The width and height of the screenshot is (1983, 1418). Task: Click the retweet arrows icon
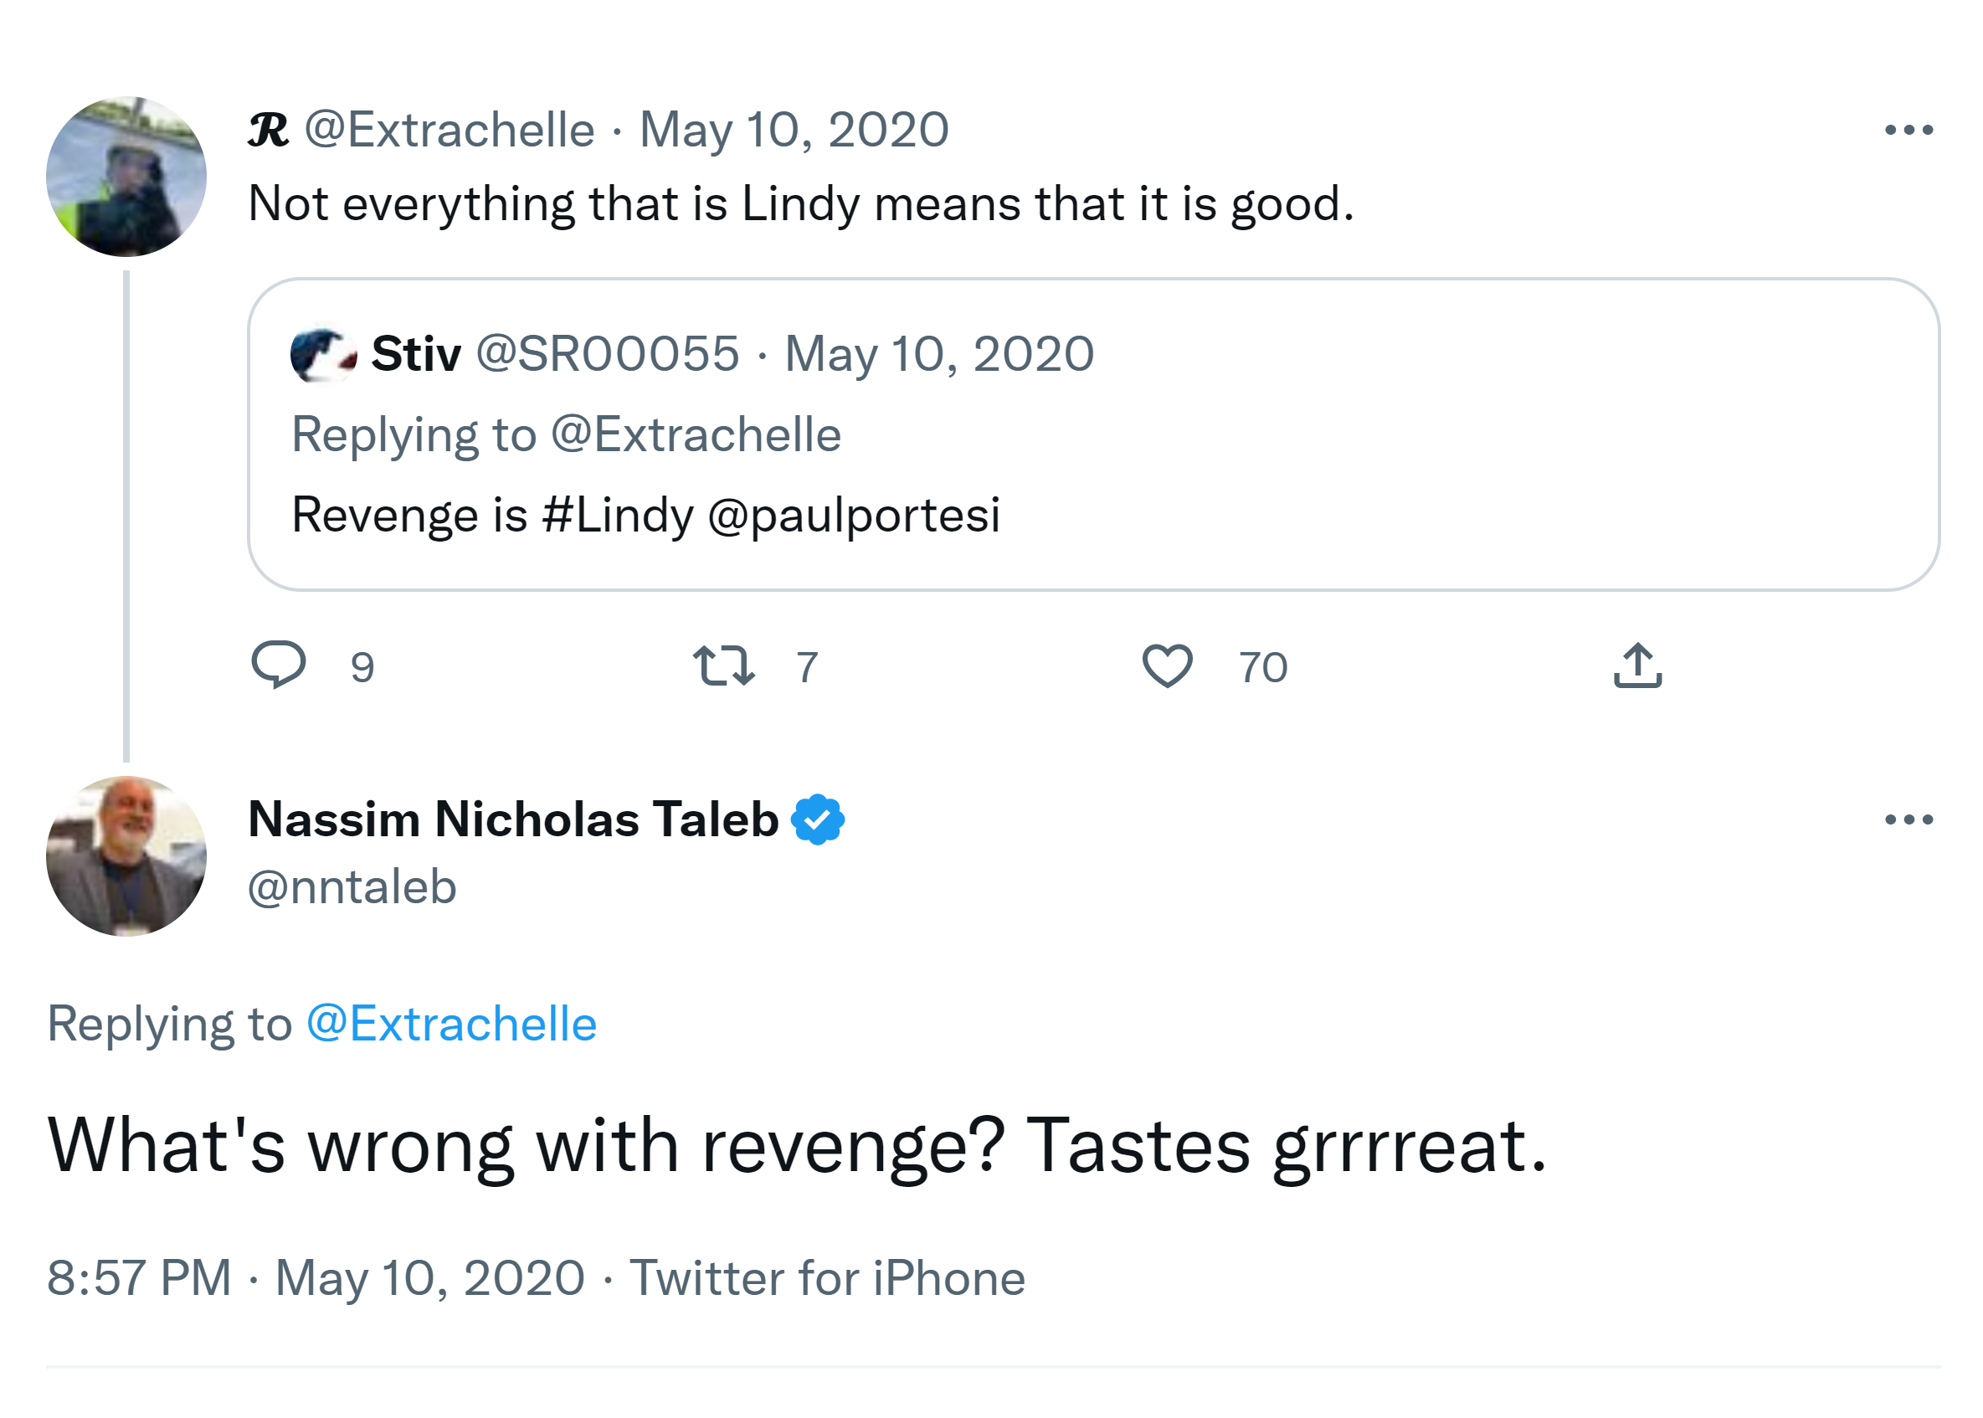[x=723, y=665]
